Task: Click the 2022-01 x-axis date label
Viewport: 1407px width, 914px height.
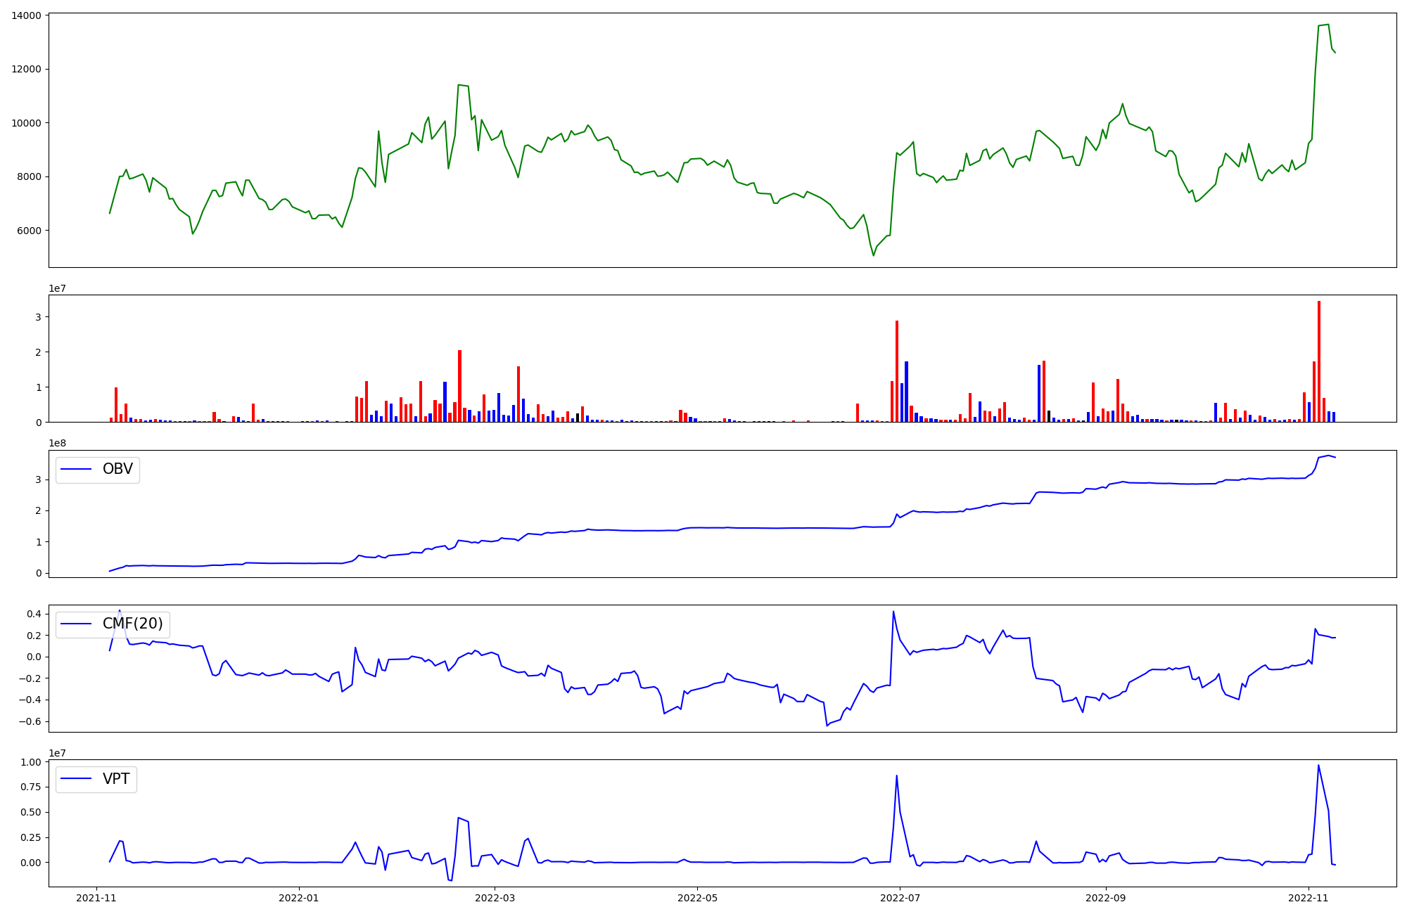Action: pyautogui.click(x=299, y=897)
